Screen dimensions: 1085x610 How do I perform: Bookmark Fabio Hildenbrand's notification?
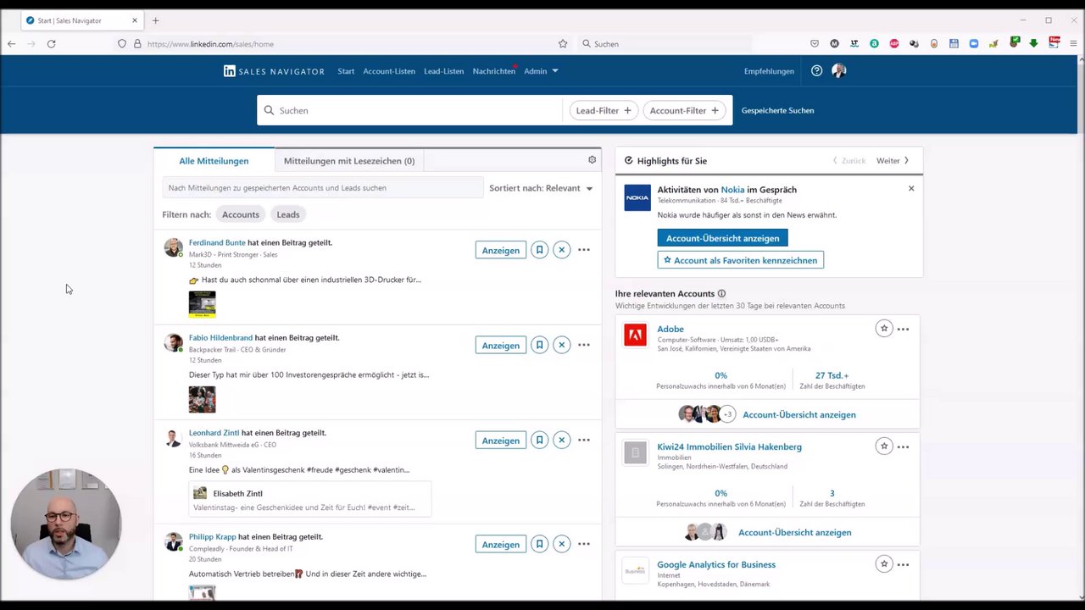point(539,346)
